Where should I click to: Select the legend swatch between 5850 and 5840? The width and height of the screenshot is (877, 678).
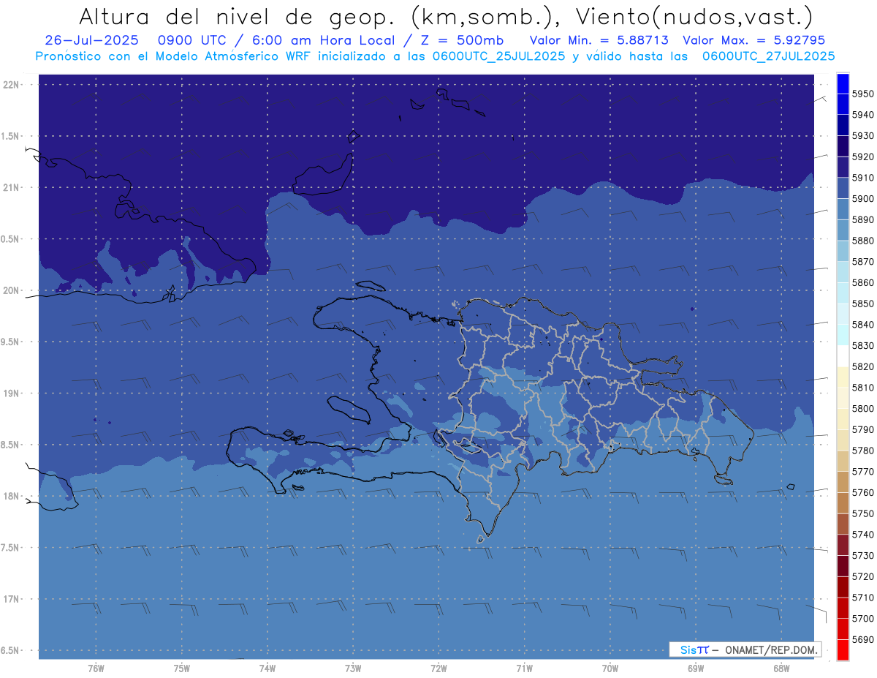843,314
